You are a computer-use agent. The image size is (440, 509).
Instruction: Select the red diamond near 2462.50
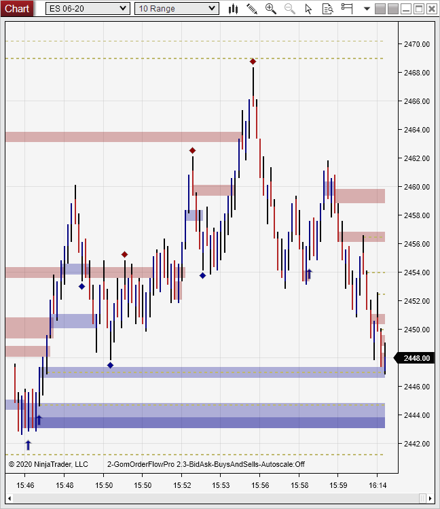click(192, 150)
